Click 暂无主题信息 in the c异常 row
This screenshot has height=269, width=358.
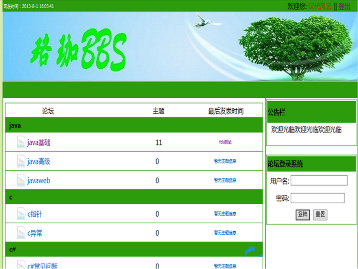click(x=225, y=233)
